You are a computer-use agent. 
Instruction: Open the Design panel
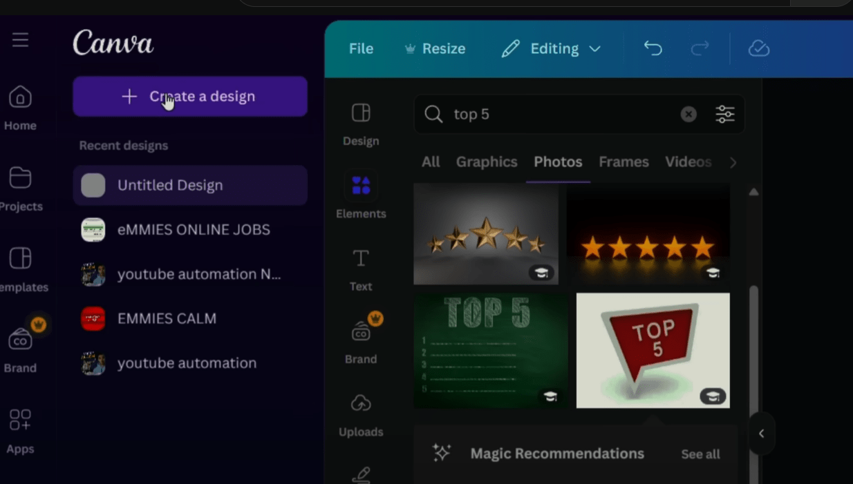point(361,122)
